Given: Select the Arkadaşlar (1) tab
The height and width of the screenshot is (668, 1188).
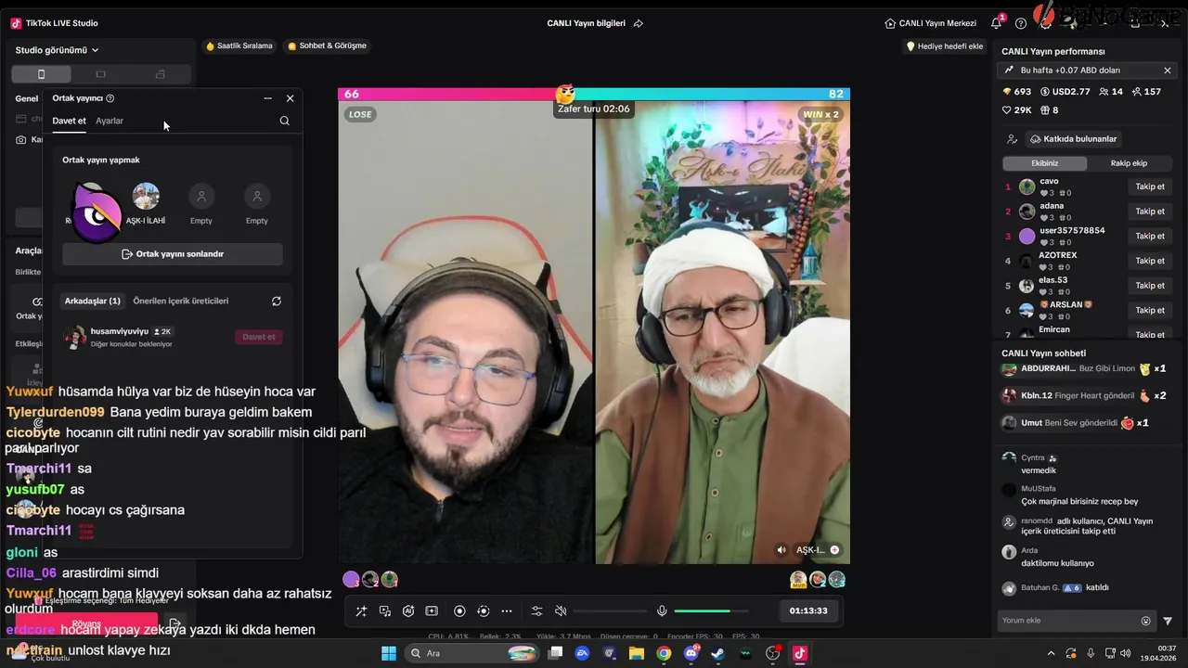Looking at the screenshot, I should click(x=92, y=301).
